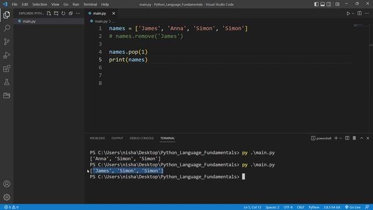Open the Search view
This screenshot has height=210, width=373.
[x=6, y=28]
